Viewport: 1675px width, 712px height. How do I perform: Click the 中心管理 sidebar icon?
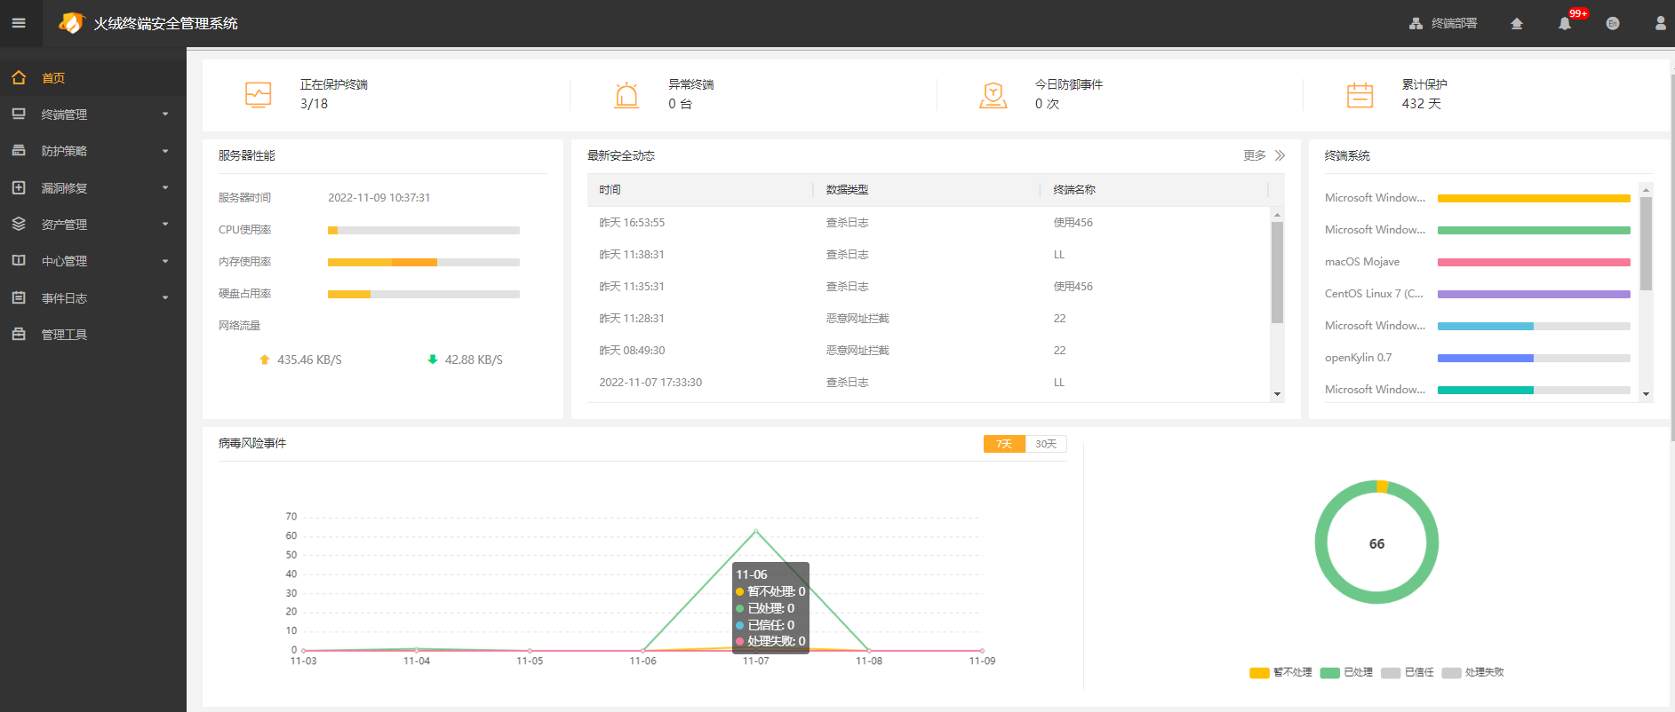coord(19,261)
